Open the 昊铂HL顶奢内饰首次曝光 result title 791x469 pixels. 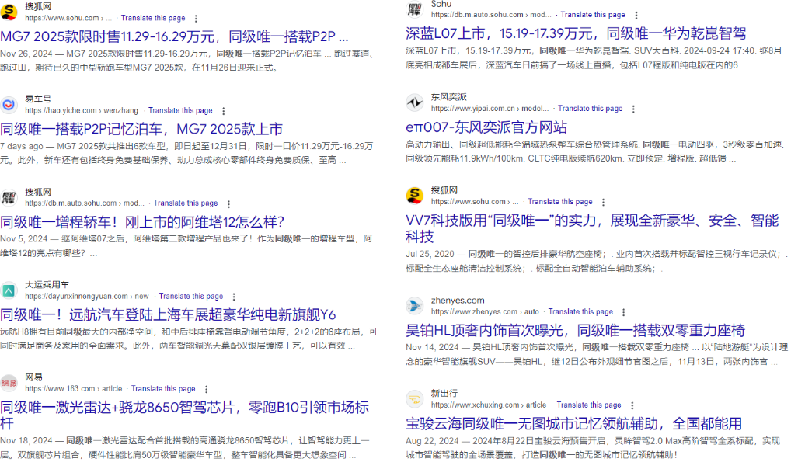575,331
